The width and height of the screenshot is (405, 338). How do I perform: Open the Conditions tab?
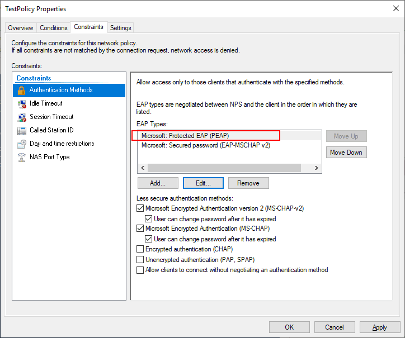coord(54,28)
